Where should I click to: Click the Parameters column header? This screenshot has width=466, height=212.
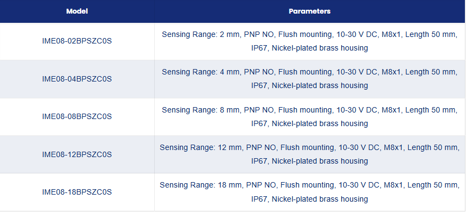310,11
